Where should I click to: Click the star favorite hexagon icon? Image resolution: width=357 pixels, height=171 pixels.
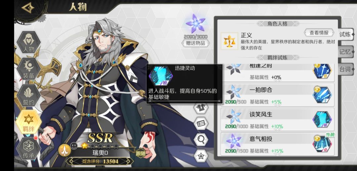coord(201,156)
